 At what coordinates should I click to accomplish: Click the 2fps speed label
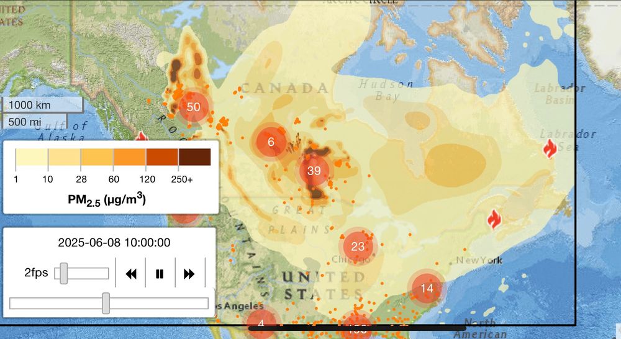36,273
